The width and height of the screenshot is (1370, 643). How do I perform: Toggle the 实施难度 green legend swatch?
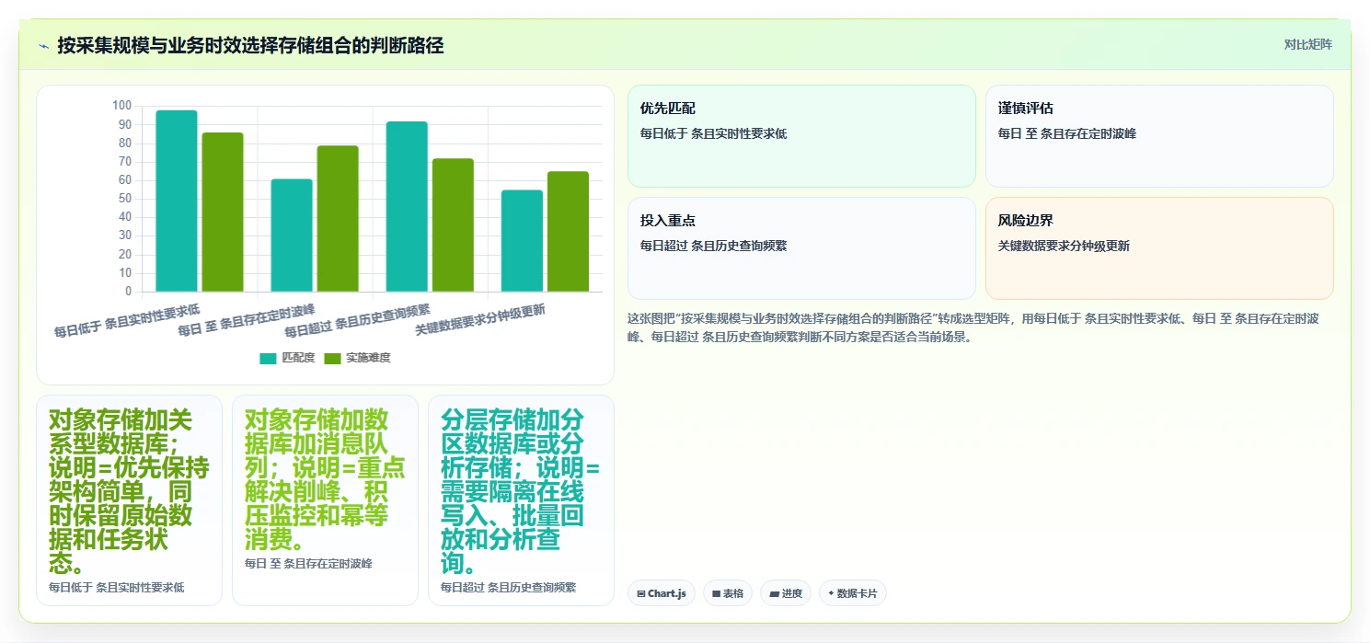pyautogui.click(x=332, y=358)
